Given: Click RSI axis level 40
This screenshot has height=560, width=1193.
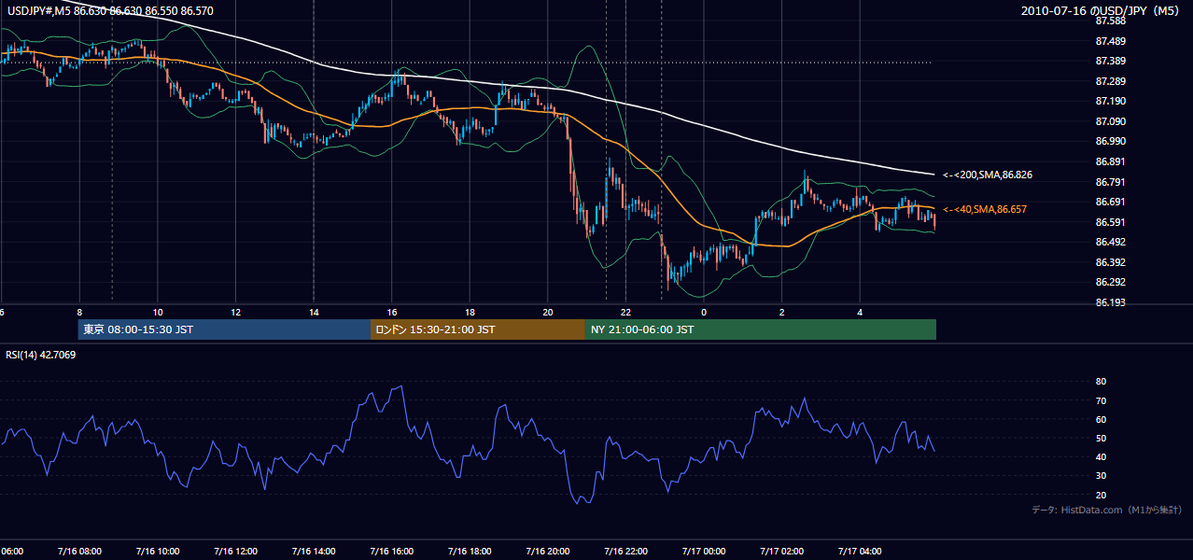Looking at the screenshot, I should [1102, 456].
